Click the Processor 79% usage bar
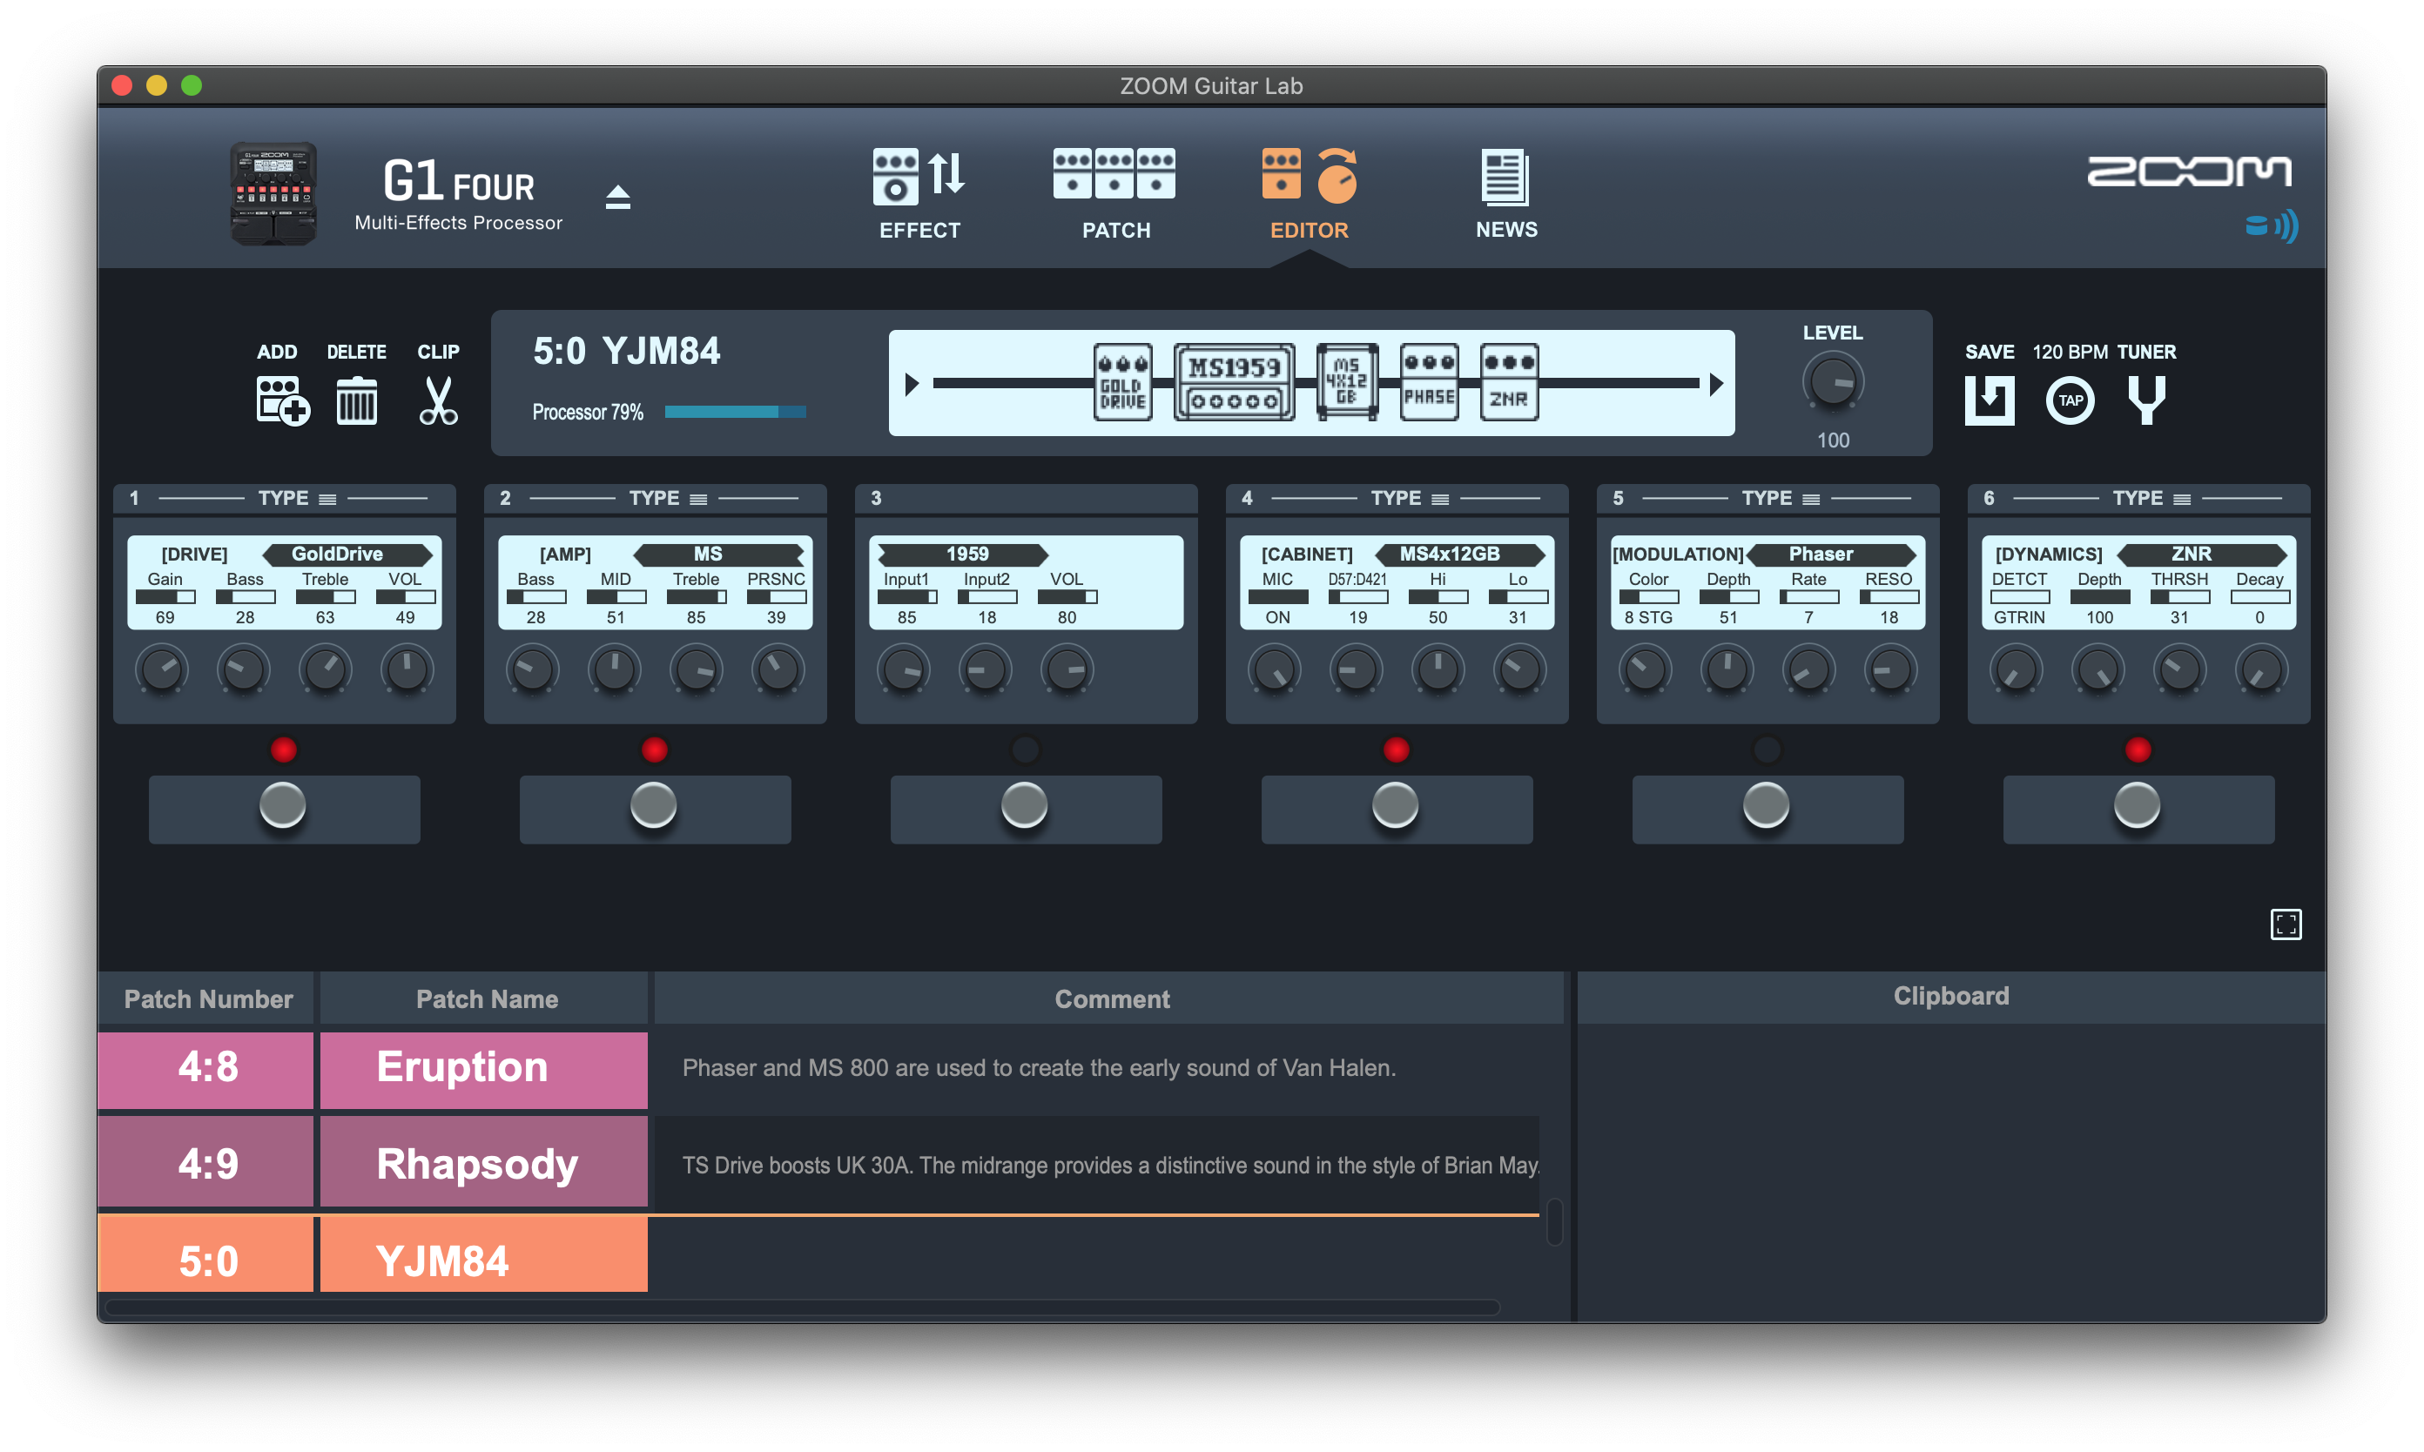2424x1452 pixels. tap(735, 412)
